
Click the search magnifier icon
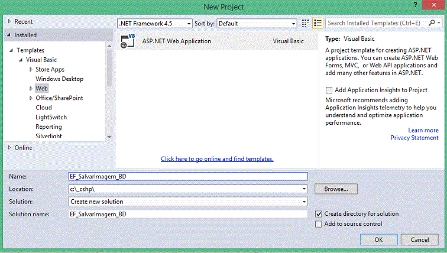click(432, 23)
